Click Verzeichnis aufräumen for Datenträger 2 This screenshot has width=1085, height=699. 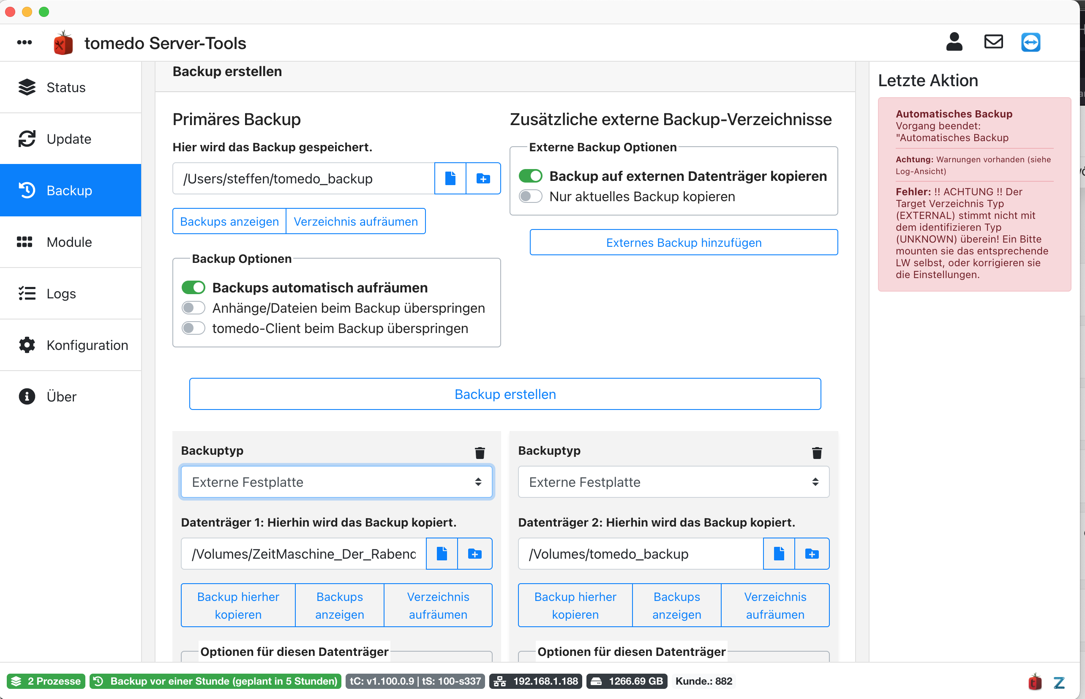[775, 605]
